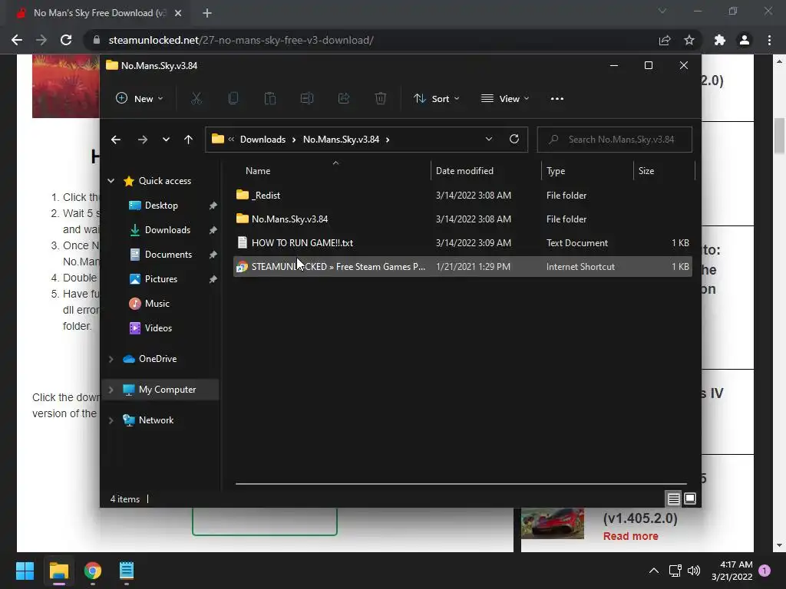Open the Sort dropdown menu
This screenshot has width=786, height=589.
coord(436,99)
